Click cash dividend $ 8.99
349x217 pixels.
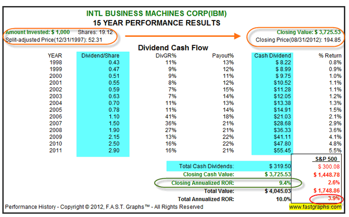pos(283,69)
